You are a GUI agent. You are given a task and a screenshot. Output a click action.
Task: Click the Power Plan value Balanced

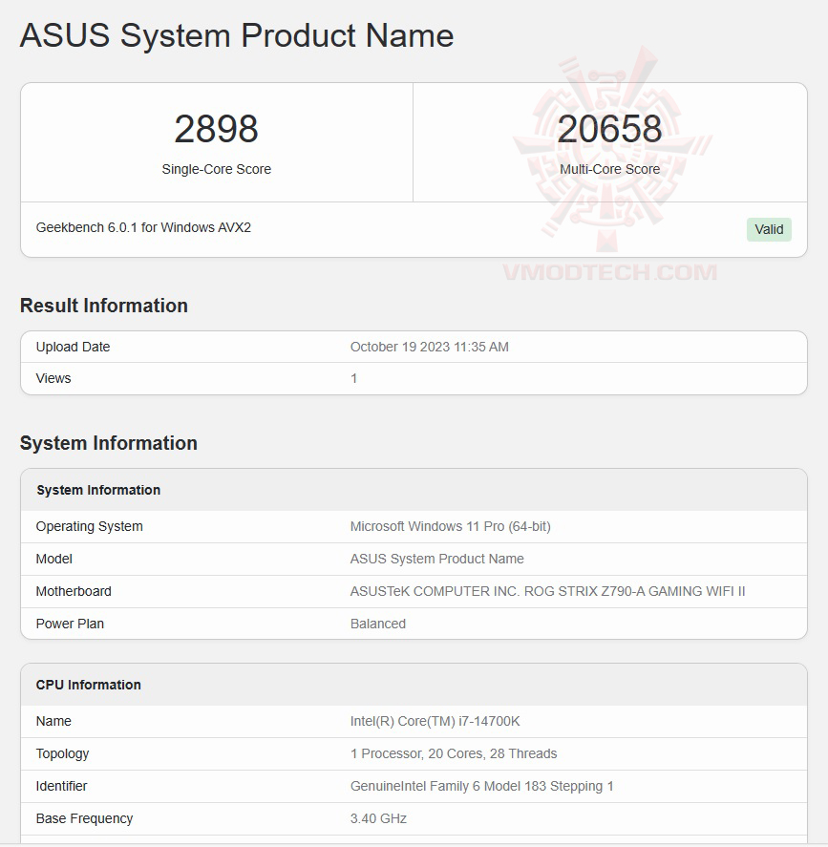pos(377,624)
